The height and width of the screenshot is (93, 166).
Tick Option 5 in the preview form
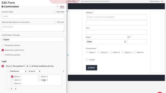[135, 52]
